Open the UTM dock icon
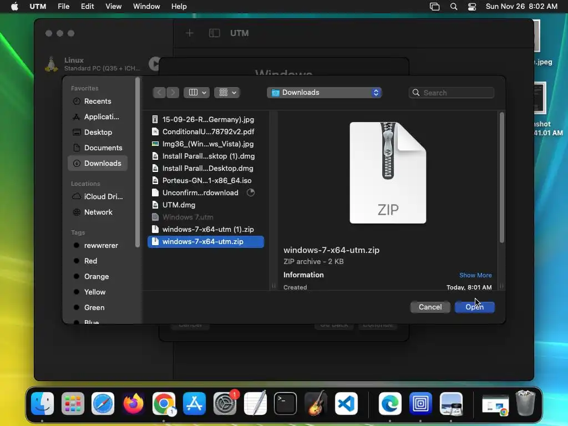Screen dimensions: 568x426 [420, 403]
